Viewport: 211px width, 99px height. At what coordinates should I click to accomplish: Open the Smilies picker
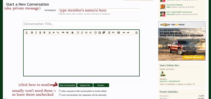96,33
